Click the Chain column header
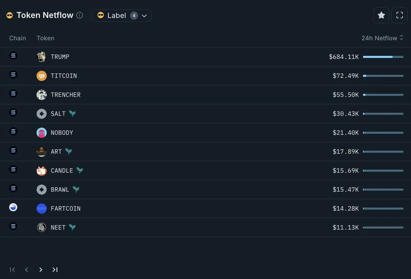The height and width of the screenshot is (279, 411). click(x=18, y=38)
